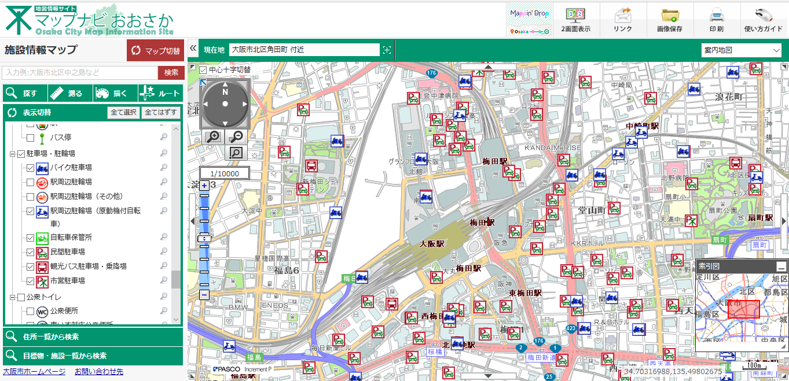
Task: Click the green 市営駐車場 marker near 天満中
Action: tap(691, 220)
